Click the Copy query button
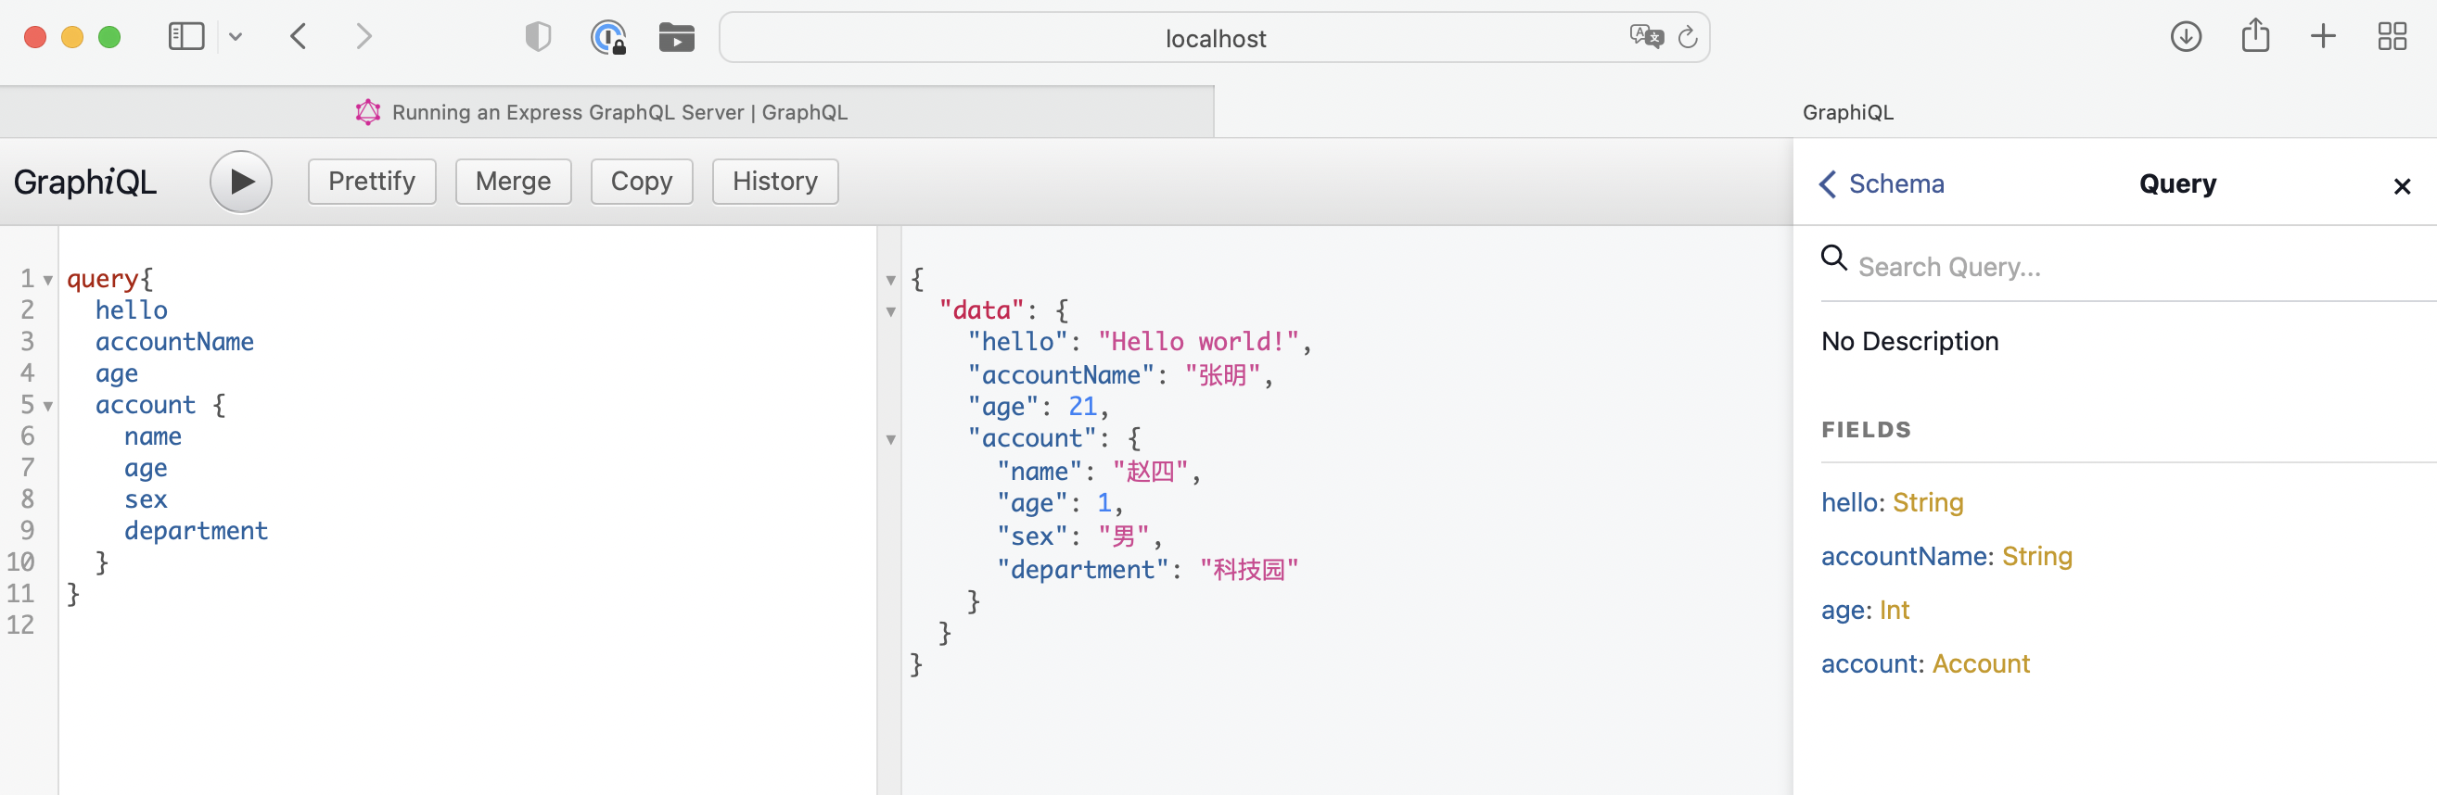Screen dimensions: 2437x795 [x=642, y=182]
